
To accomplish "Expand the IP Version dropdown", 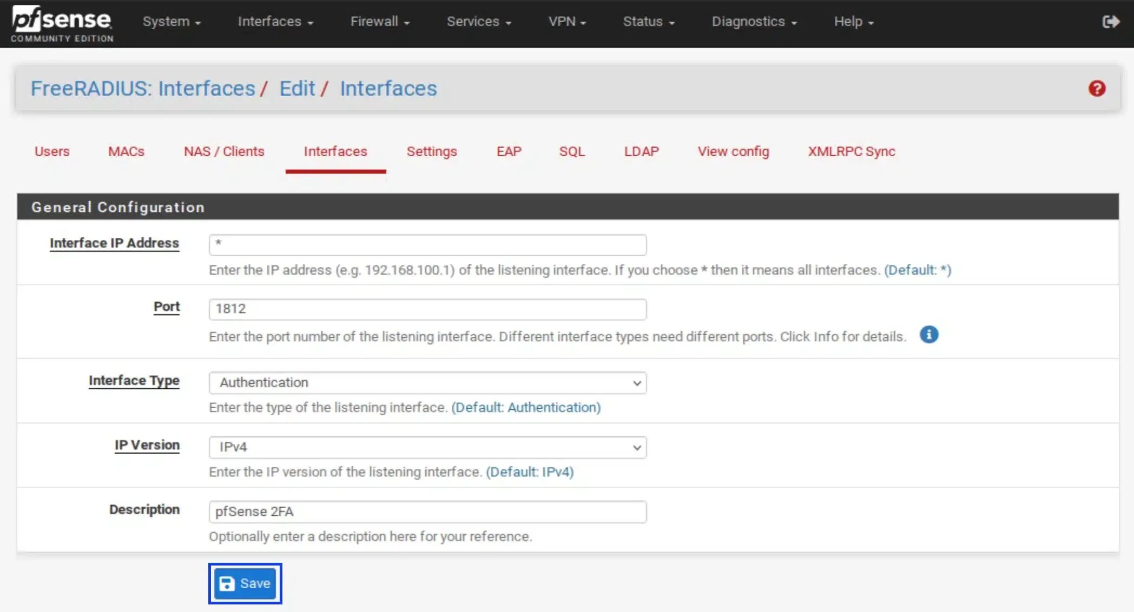I will click(x=427, y=446).
